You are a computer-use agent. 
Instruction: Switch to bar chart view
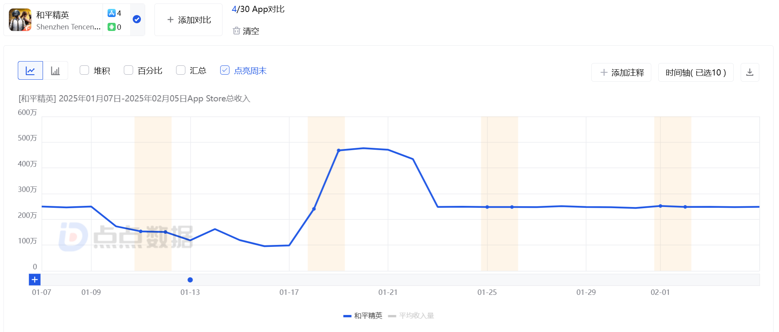55,71
